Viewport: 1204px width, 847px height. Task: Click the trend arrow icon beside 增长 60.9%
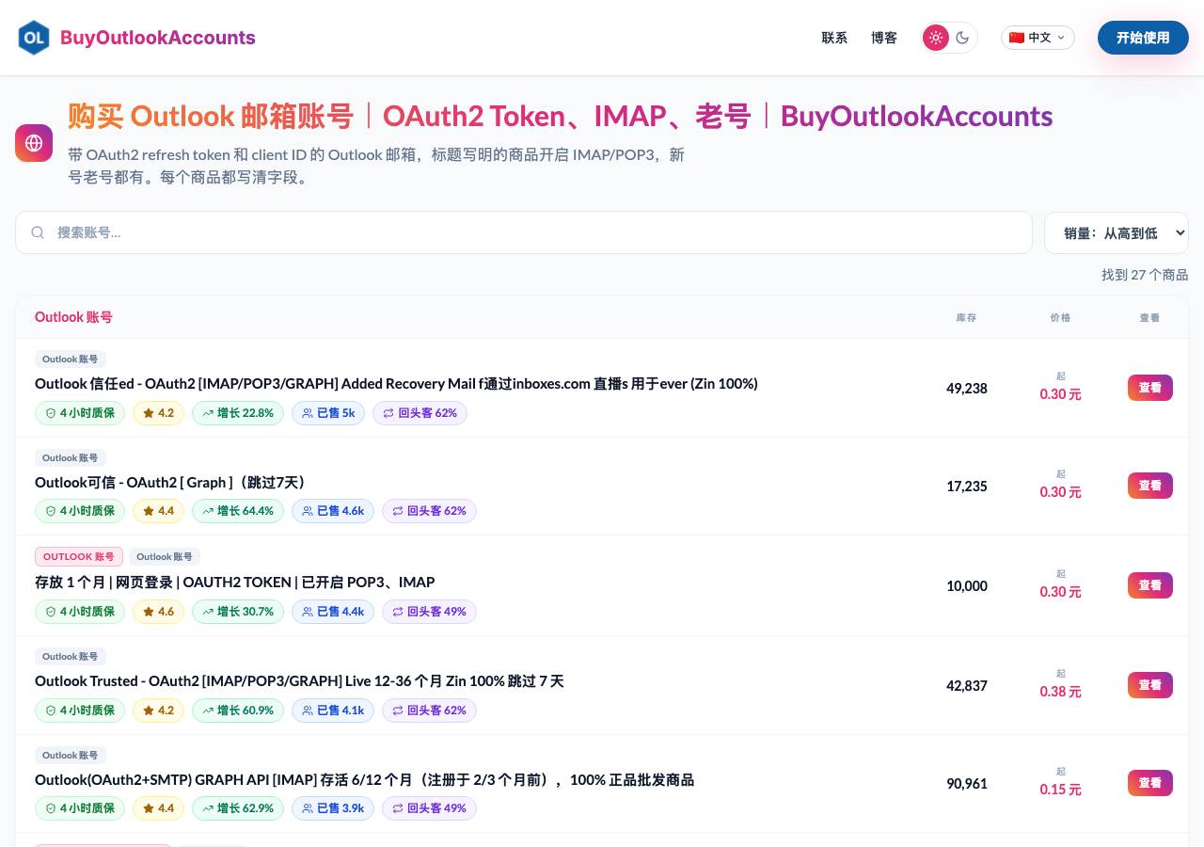(x=208, y=711)
